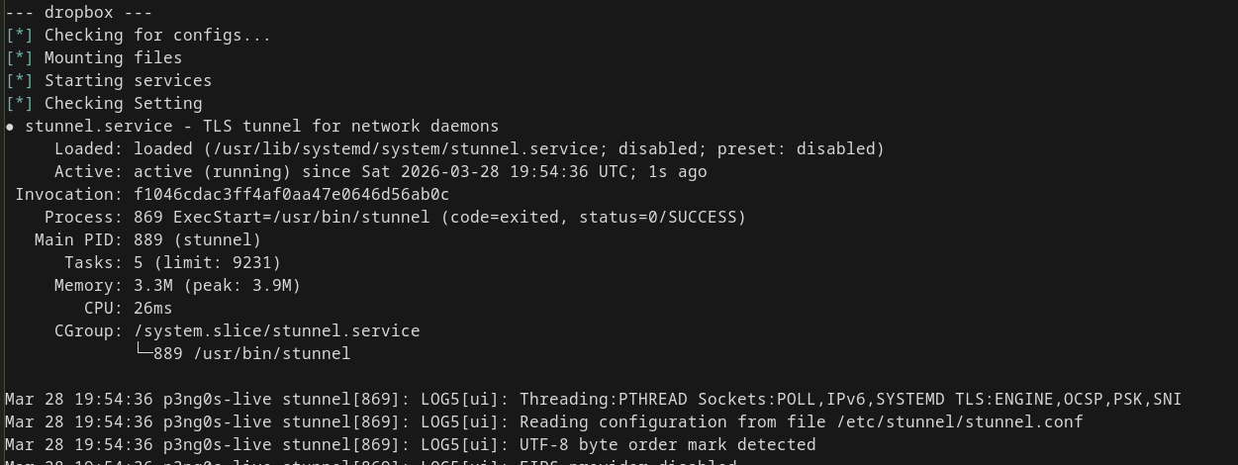The image size is (1238, 465).
Task: Click the 'UTF-8 byte order mark detected' log message
Action: pos(667,445)
